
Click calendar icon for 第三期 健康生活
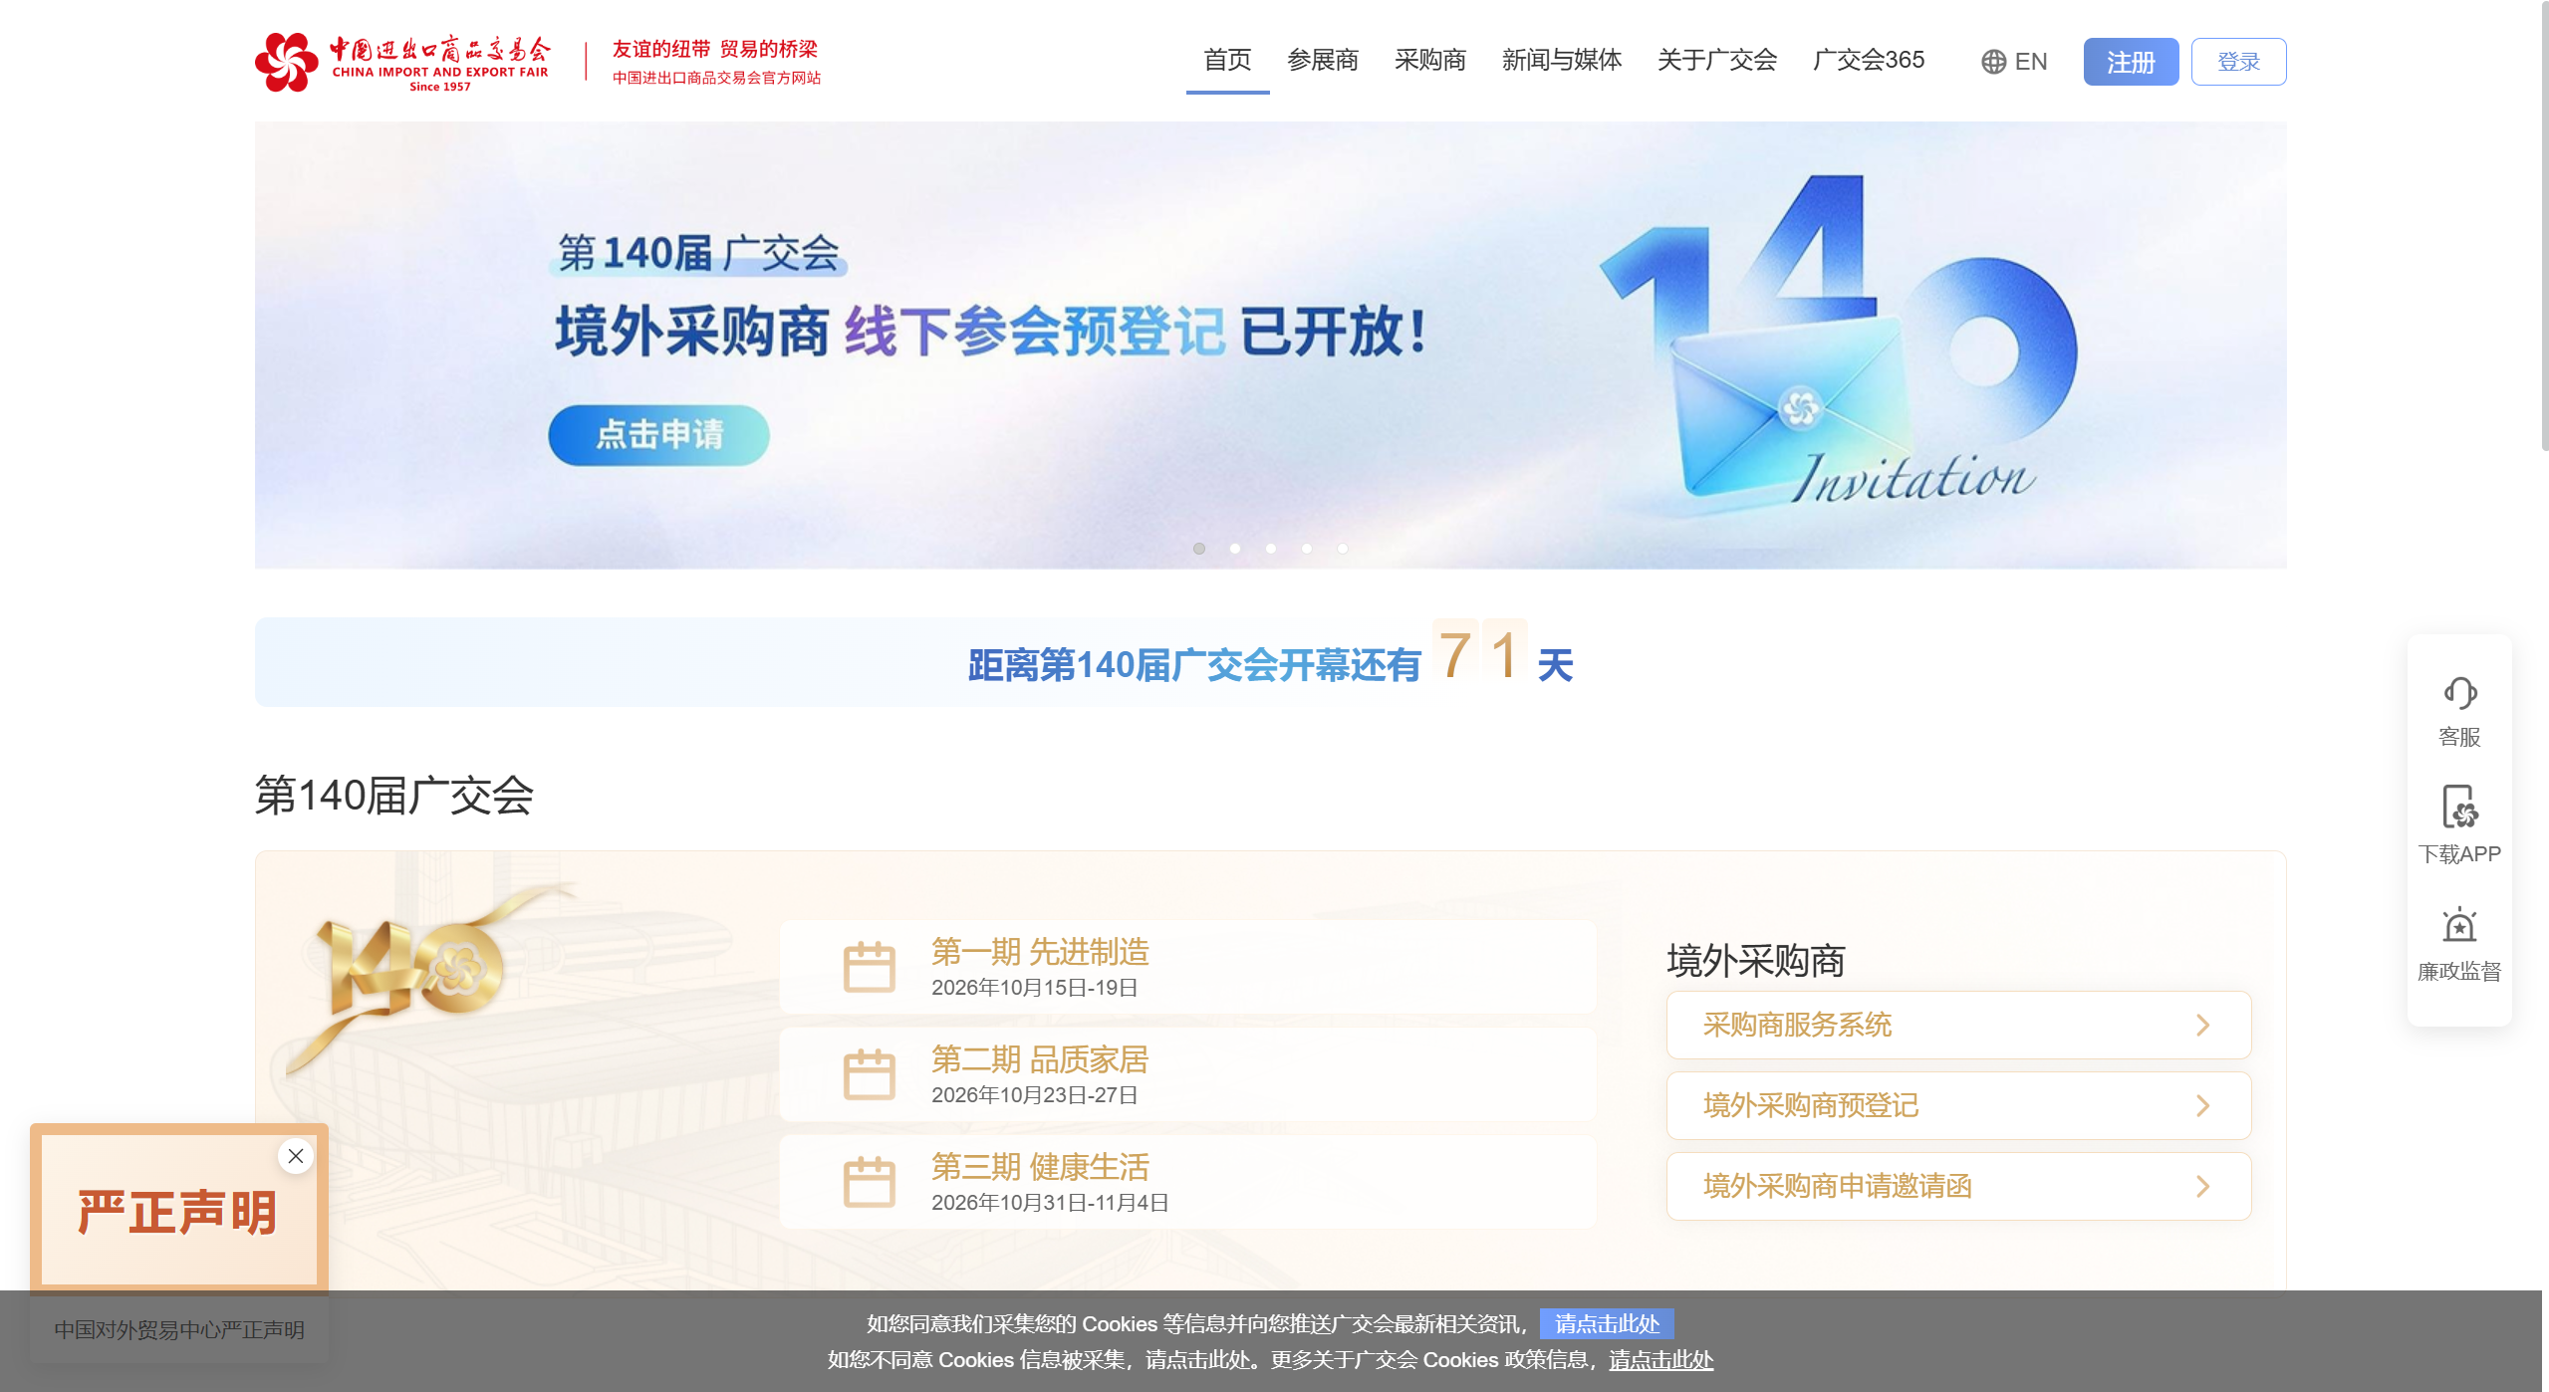point(869,1182)
